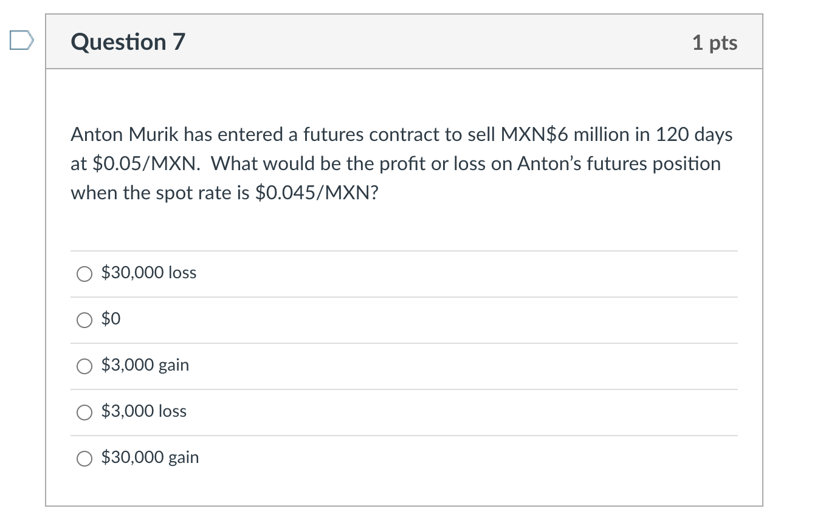The height and width of the screenshot is (531, 840).
Task: Click the unselected $0 option circle
Action: 84,320
